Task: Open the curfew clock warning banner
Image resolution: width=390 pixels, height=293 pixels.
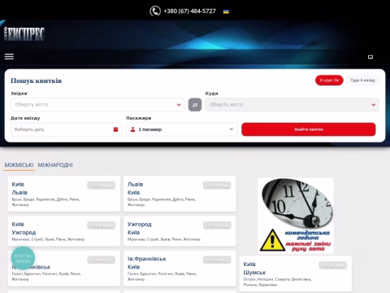Action: pos(296,216)
